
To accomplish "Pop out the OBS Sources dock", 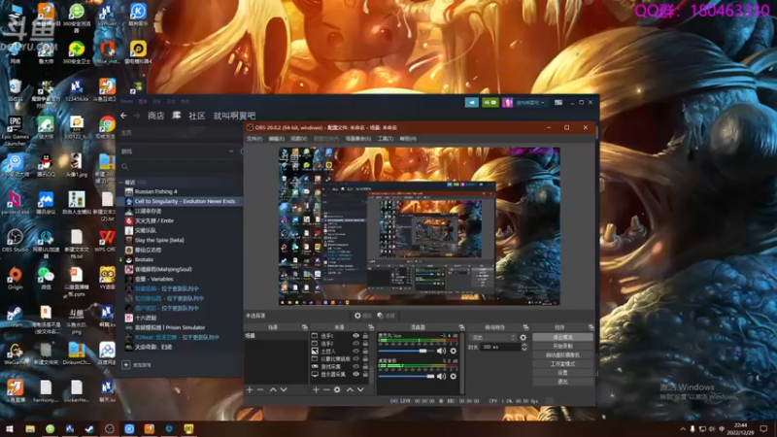I will tap(371, 327).
